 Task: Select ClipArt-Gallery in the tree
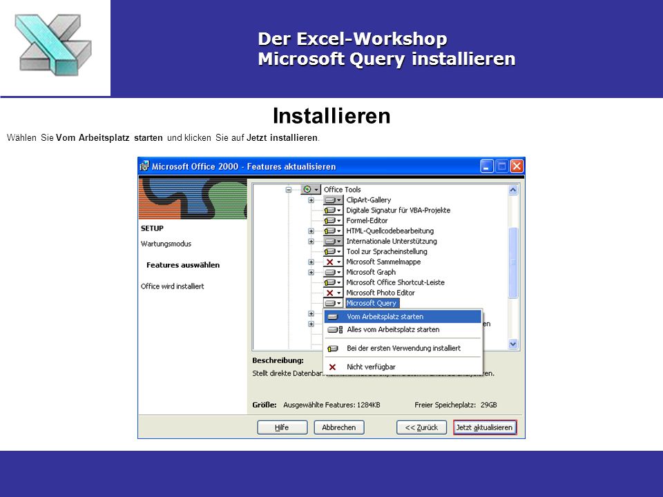(368, 200)
